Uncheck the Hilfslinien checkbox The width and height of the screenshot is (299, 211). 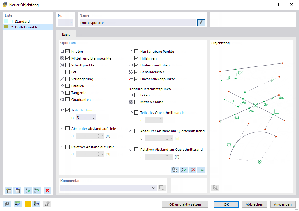point(136,58)
